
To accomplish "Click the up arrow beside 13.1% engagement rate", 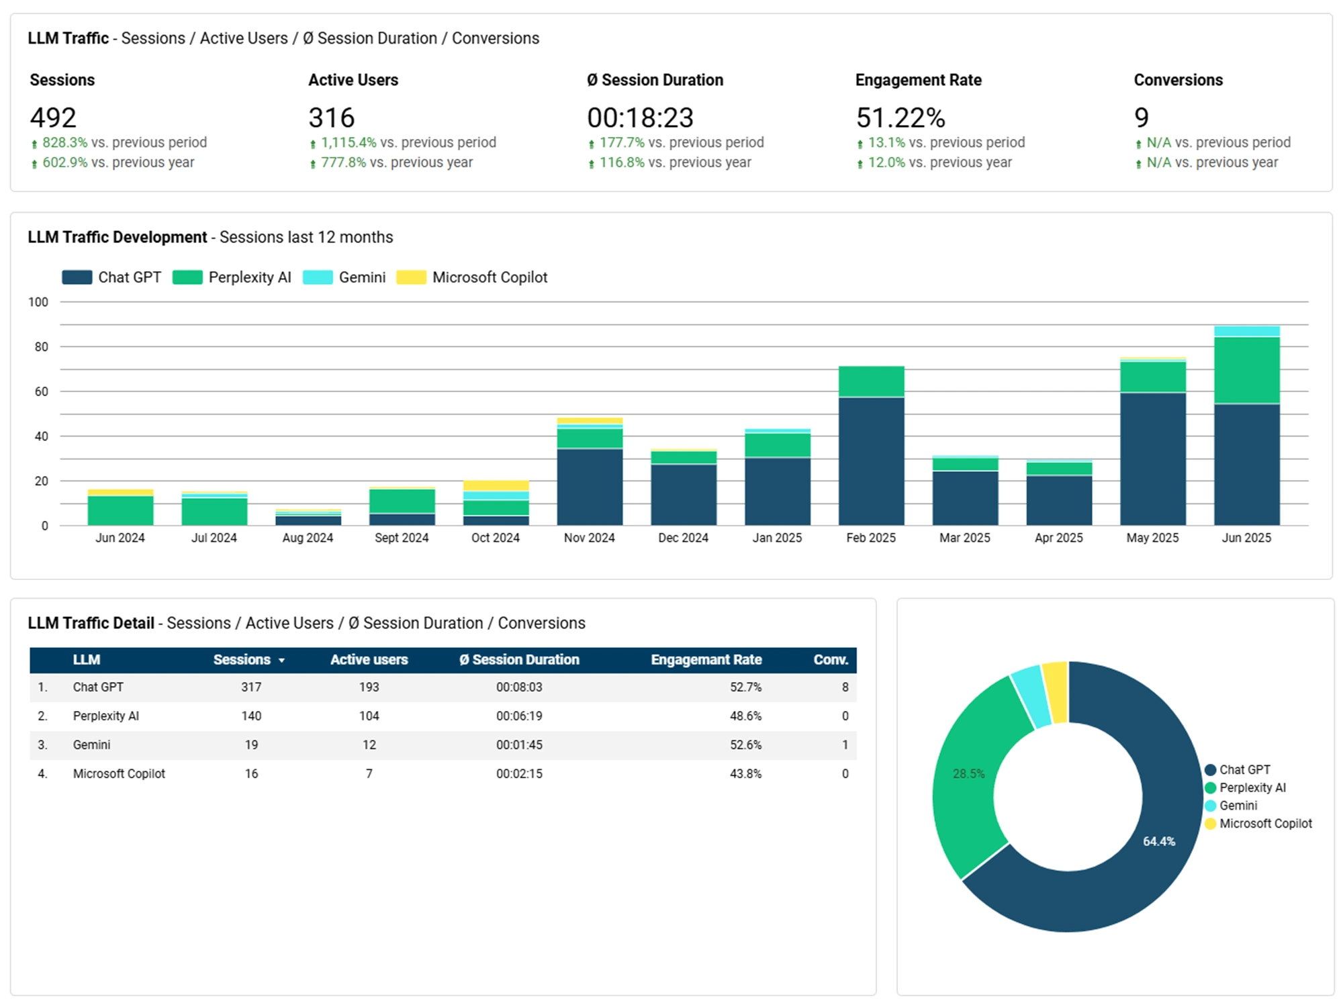I will point(860,144).
